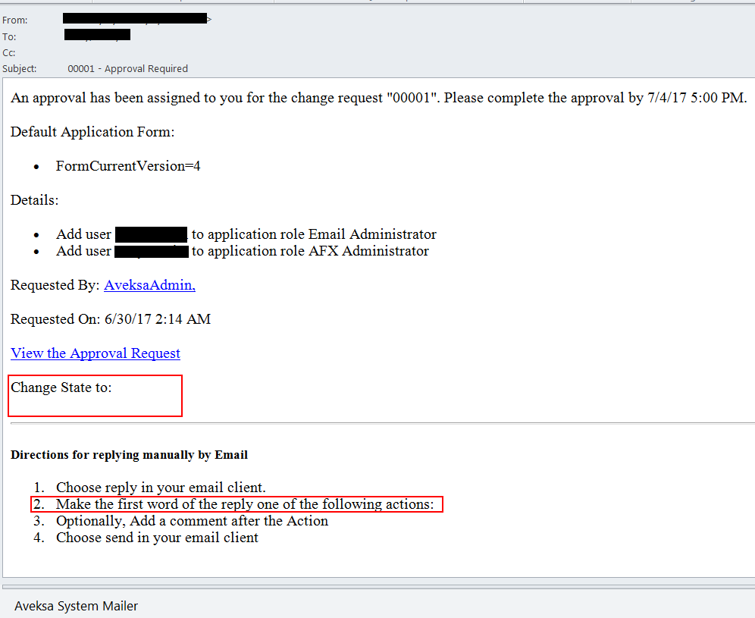Click the redacted sender address
755x618 pixels.
136,17
